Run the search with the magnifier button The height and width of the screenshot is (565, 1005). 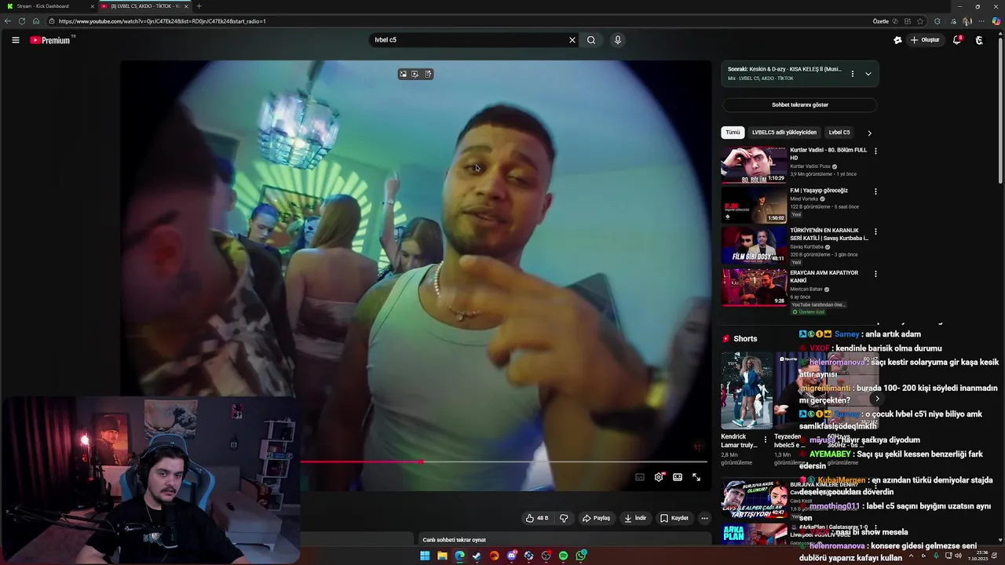click(591, 40)
